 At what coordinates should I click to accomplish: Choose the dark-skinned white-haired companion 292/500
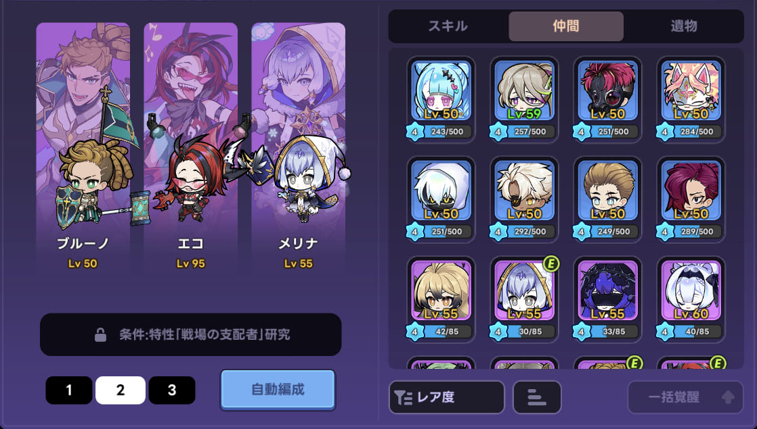click(524, 199)
